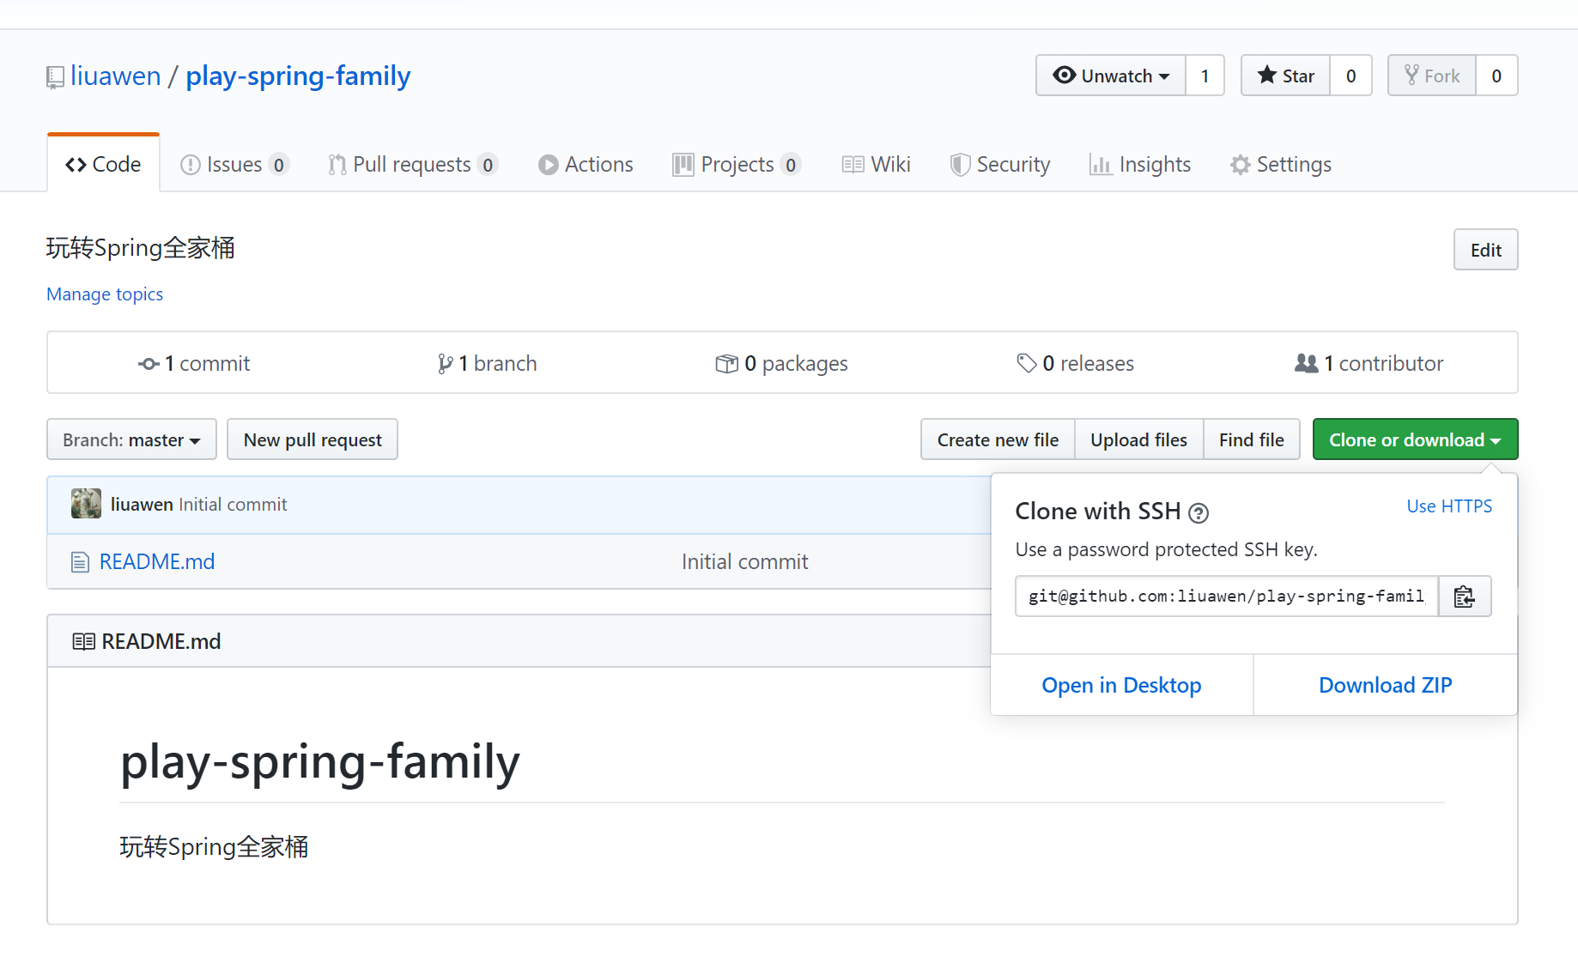Click the issue exclamation icon on Issues tab

tap(190, 165)
